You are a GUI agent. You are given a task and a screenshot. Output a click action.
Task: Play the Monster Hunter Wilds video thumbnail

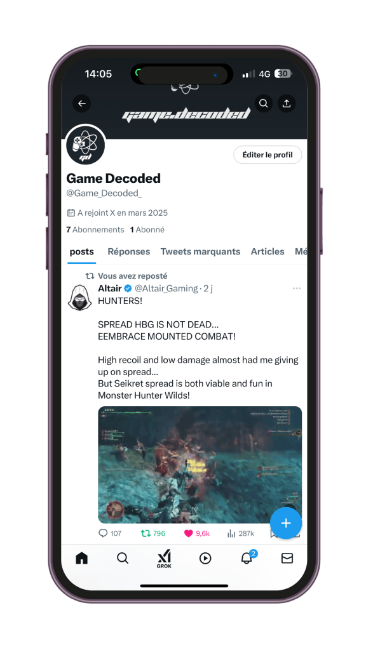pyautogui.click(x=200, y=465)
